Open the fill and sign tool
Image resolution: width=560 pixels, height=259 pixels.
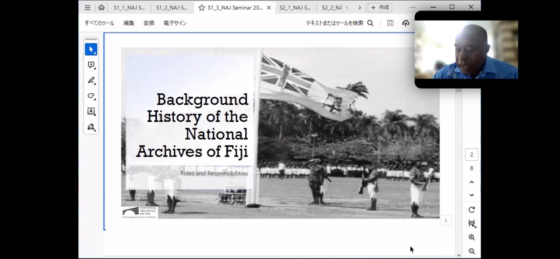pyautogui.click(x=91, y=127)
